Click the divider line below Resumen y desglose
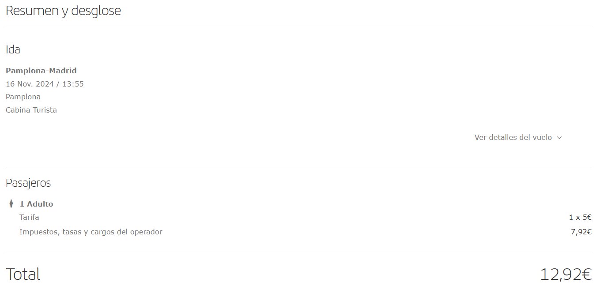600x290 pixels. (298, 28)
